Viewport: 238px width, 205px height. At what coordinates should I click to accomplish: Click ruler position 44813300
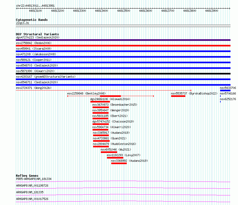(79, 11)
